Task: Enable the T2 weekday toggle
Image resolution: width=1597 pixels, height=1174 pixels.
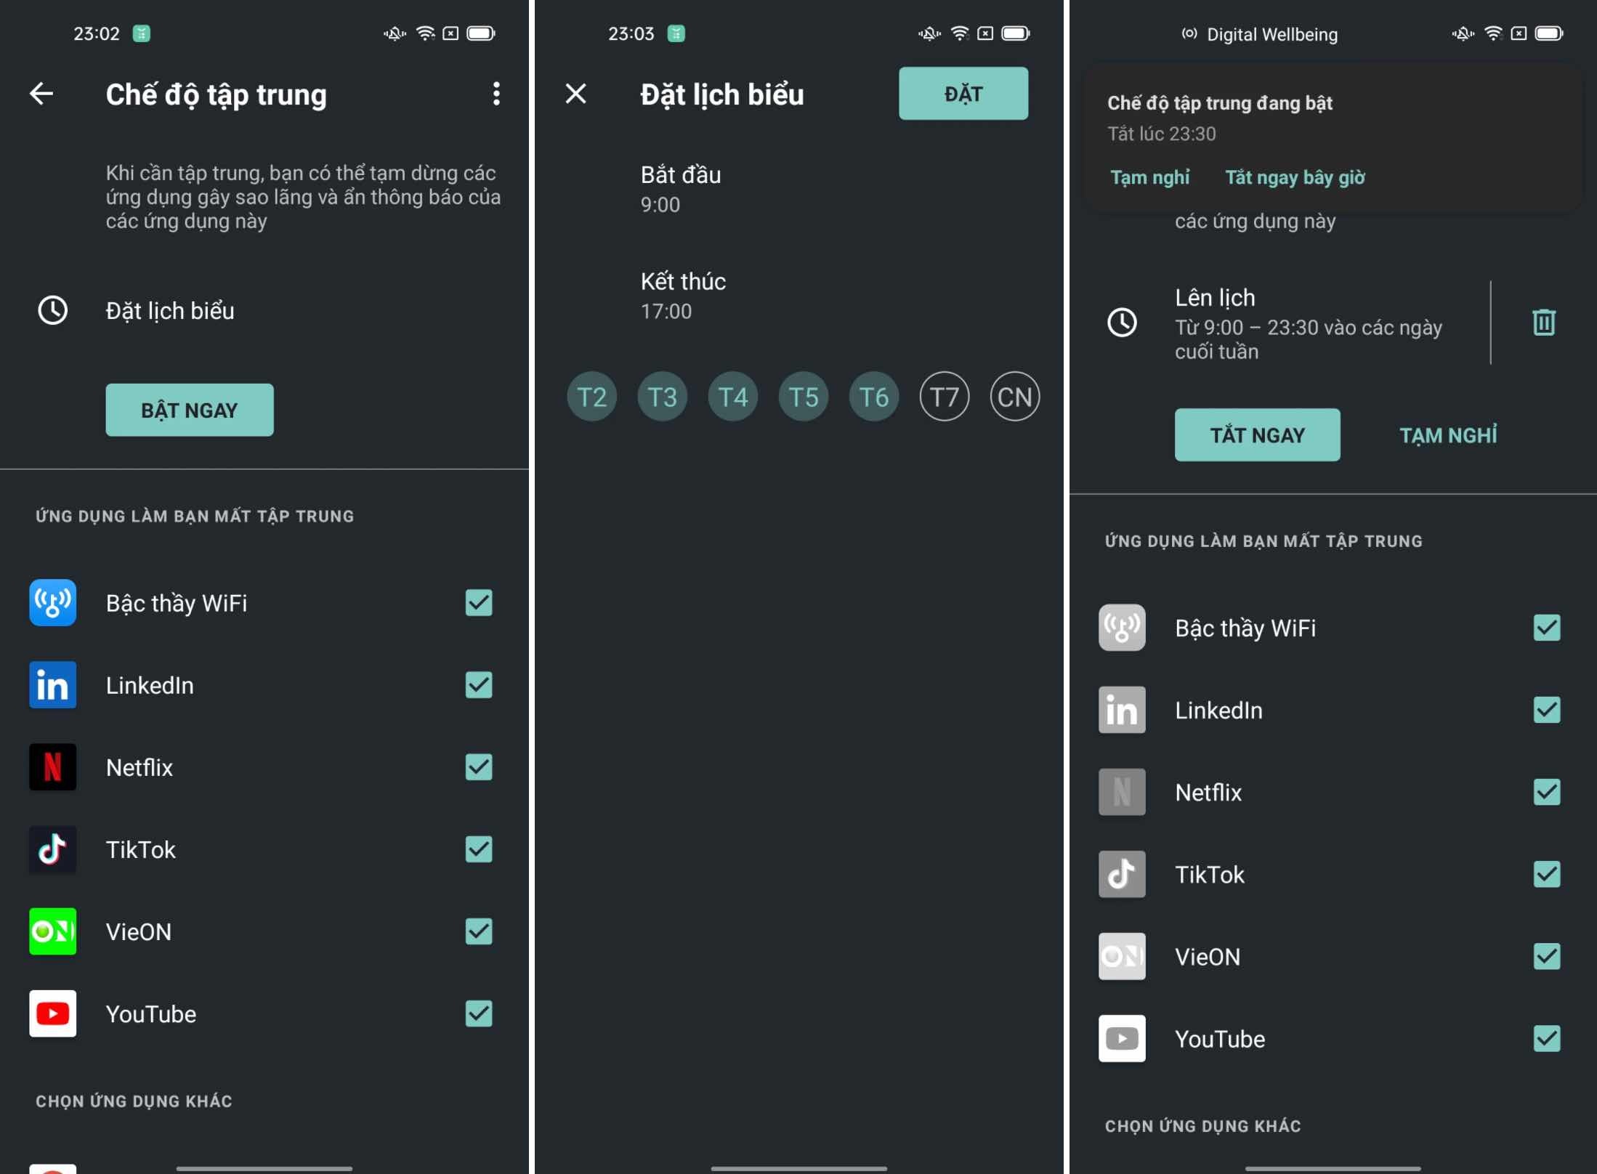Action: [591, 396]
